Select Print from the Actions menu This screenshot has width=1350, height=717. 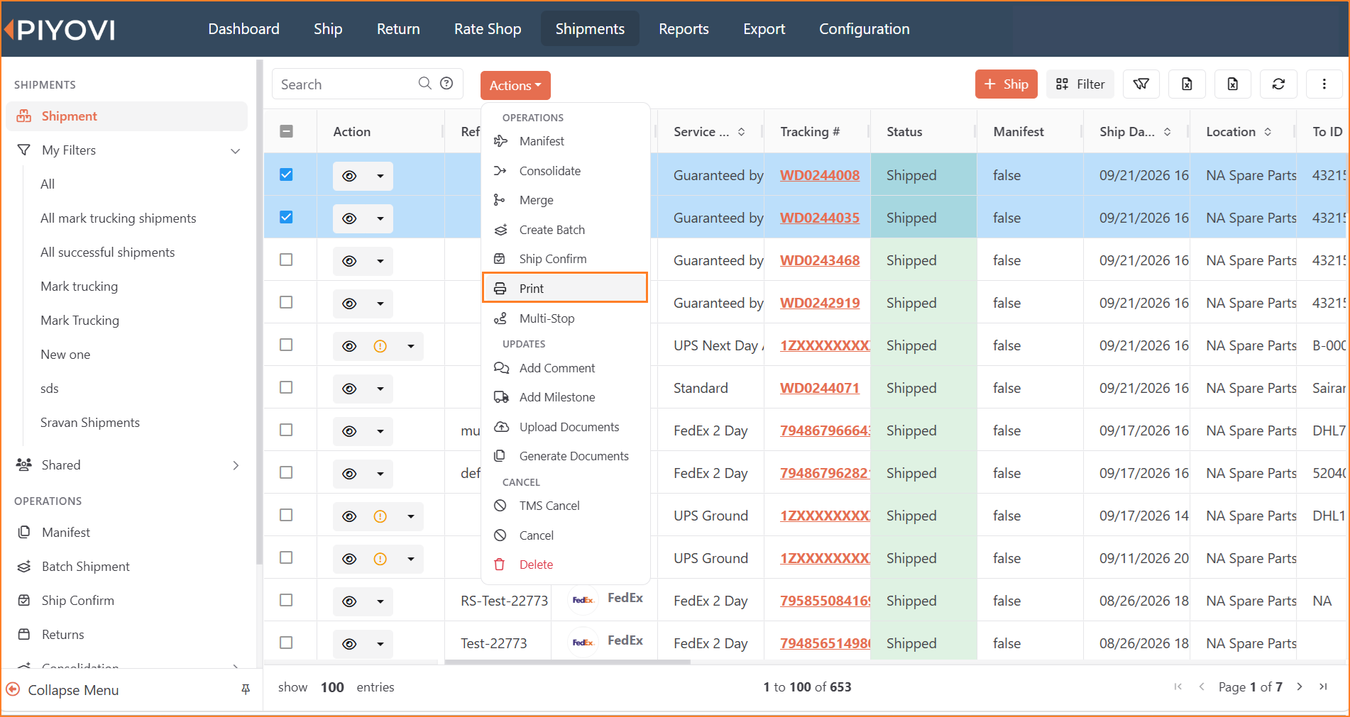point(565,288)
